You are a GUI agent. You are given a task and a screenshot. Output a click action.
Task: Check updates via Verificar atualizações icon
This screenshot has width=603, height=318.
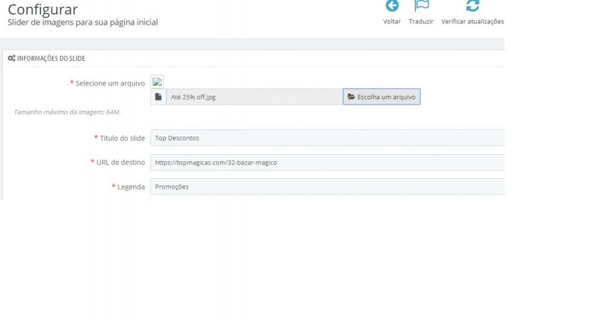[x=473, y=6]
